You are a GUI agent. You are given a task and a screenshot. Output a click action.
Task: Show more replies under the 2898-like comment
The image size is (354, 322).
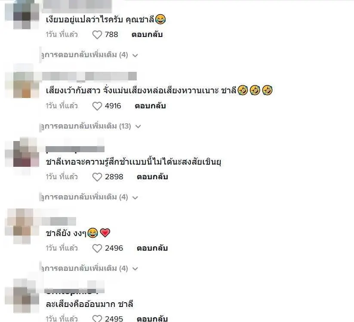tap(89, 197)
